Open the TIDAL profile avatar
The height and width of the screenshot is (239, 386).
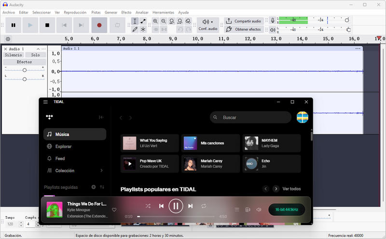coord(303,117)
